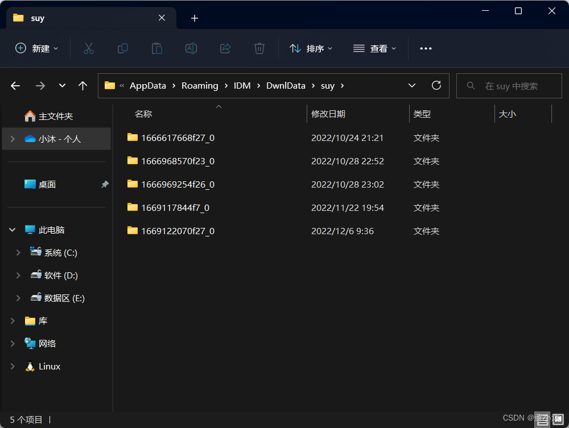Click date 2022/11/22 19:54
Image resolution: width=569 pixels, height=428 pixels.
tap(347, 207)
